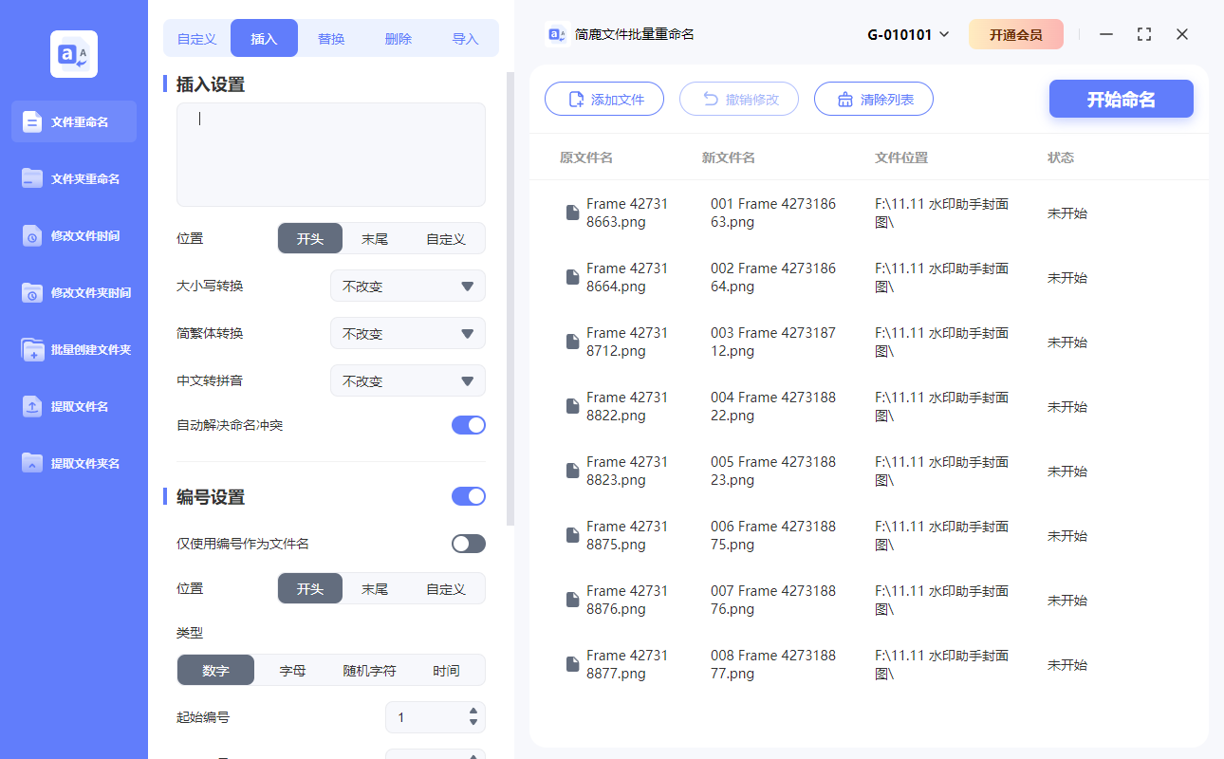Viewport: 1224px width, 759px height.
Task: Click file icon for Frame 427318712.png
Action: (x=572, y=342)
